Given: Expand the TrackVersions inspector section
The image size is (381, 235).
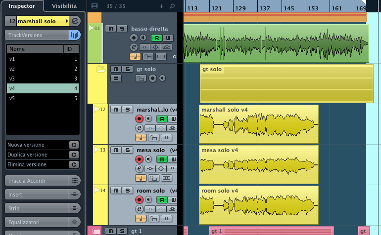Looking at the screenshot, I should 37,35.
